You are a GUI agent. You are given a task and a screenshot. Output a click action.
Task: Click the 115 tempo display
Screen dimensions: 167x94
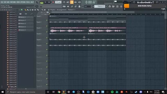click(58, 2)
